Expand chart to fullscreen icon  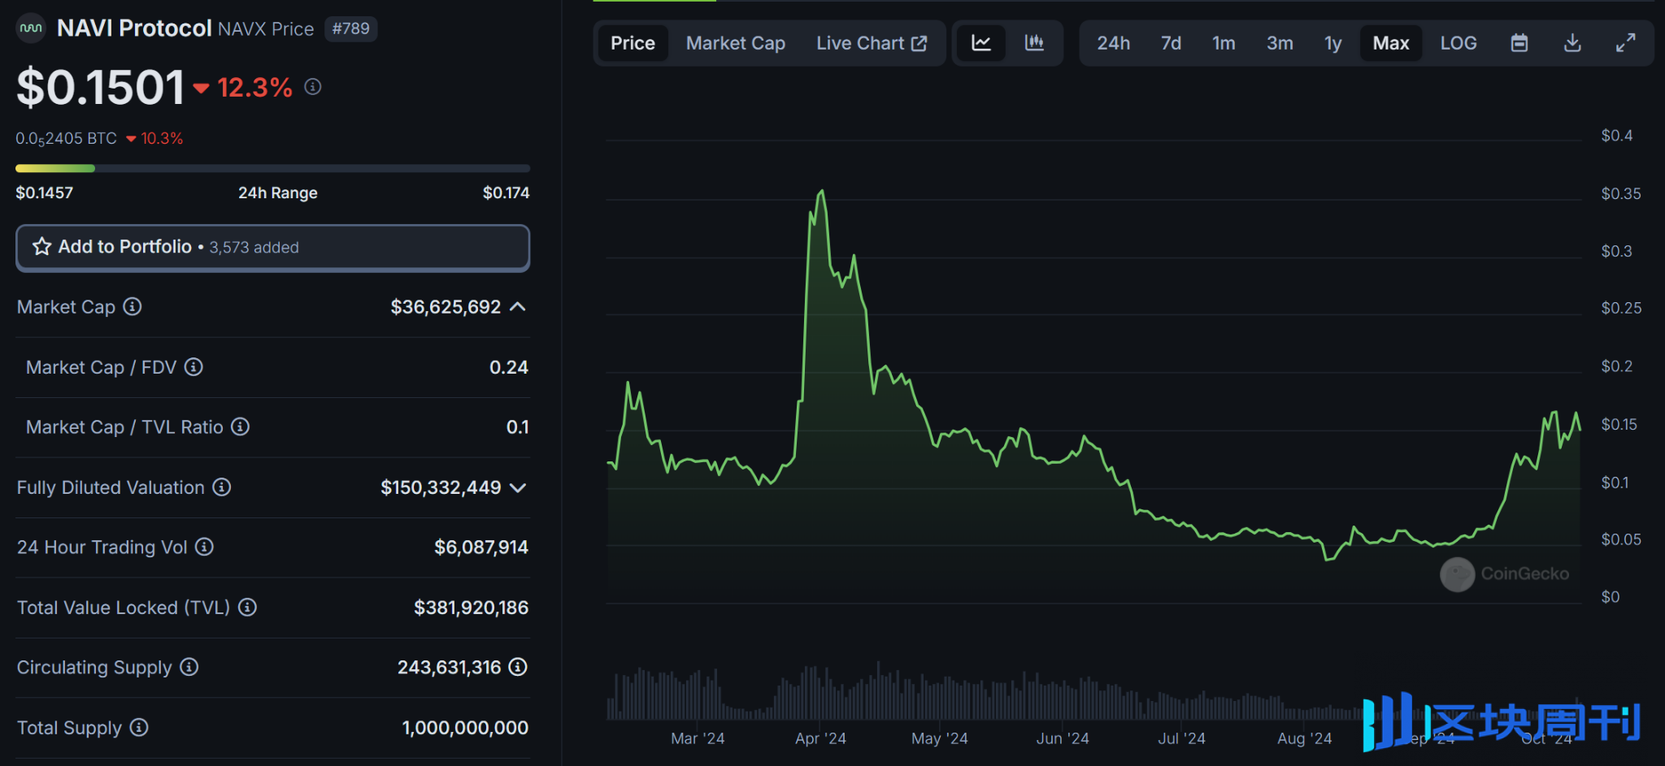(x=1625, y=43)
